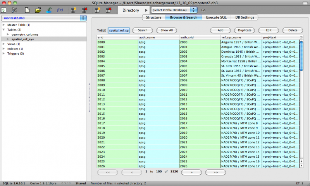This screenshot has width=310, height=186.
Task: Expand the spatial_ref_sys table node
Action: (x=8, y=39)
